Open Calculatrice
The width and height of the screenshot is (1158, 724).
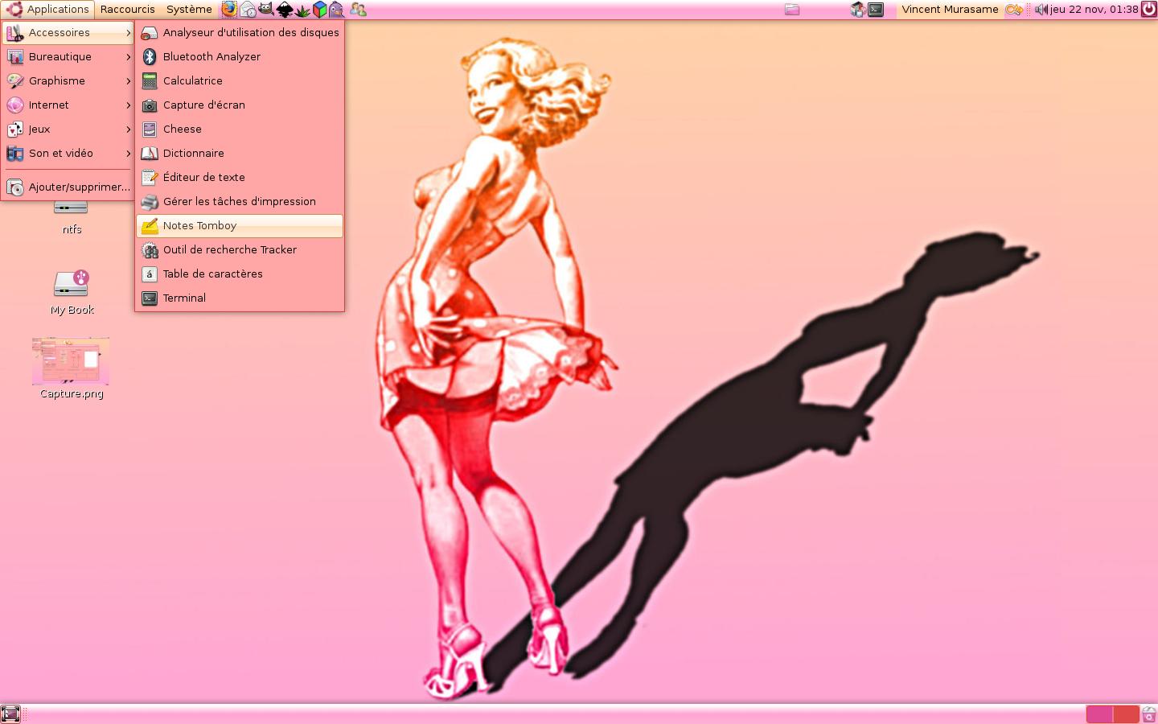coord(240,81)
